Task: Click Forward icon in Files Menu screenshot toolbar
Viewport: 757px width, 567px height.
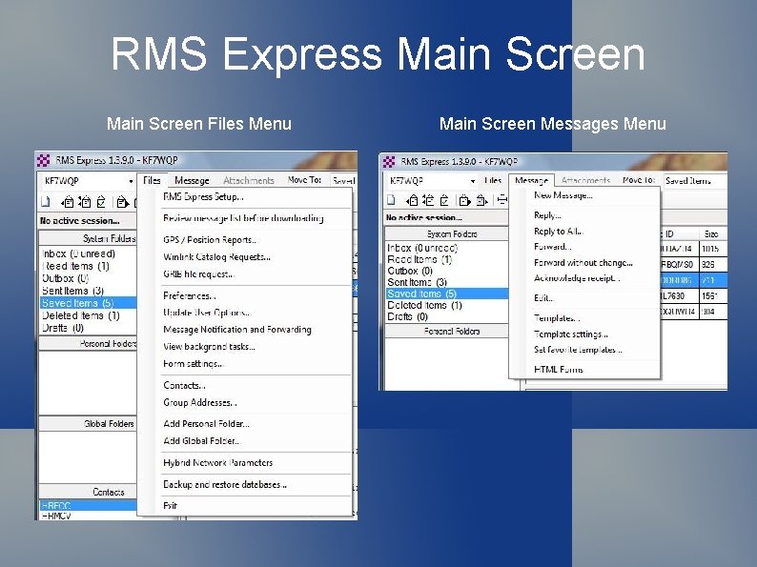Action: point(123,202)
